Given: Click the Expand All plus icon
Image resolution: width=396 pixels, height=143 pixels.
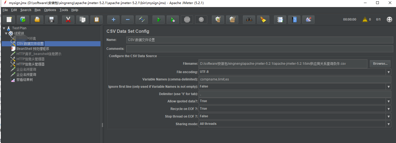Looking at the screenshot, I should pyautogui.click(x=113, y=19).
